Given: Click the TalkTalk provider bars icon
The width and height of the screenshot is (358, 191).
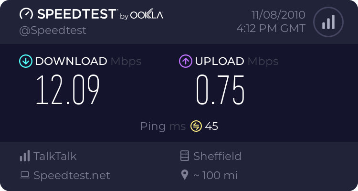Looking at the screenshot, I should coord(25,156).
